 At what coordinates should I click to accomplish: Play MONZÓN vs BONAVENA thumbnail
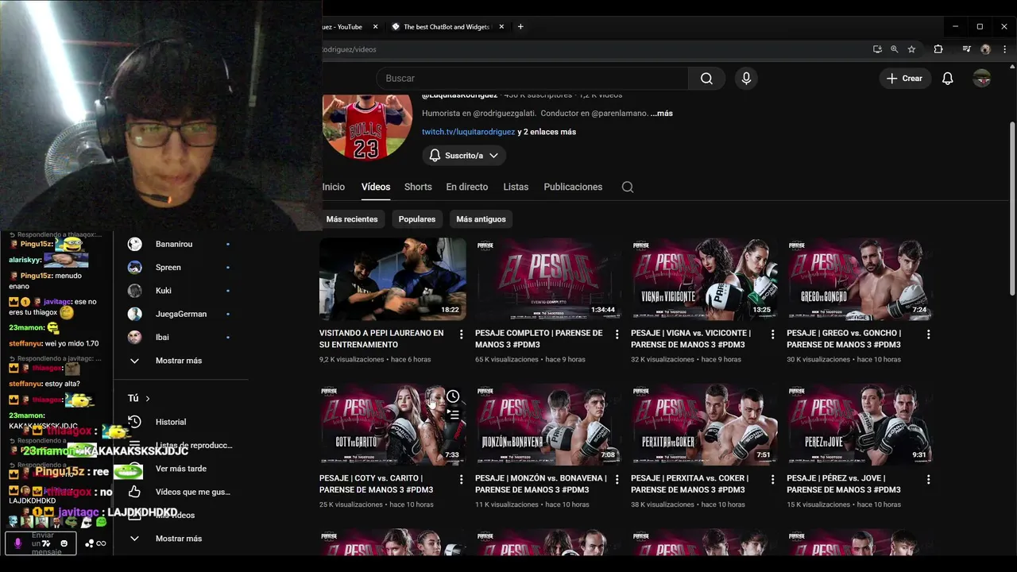548,424
